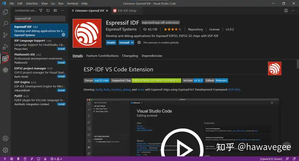
Task: Open the Run menu
Action: tap(61, 3)
